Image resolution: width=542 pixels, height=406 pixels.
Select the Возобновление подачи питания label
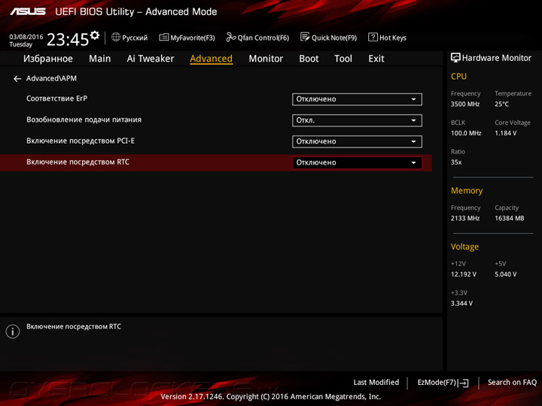click(x=84, y=120)
